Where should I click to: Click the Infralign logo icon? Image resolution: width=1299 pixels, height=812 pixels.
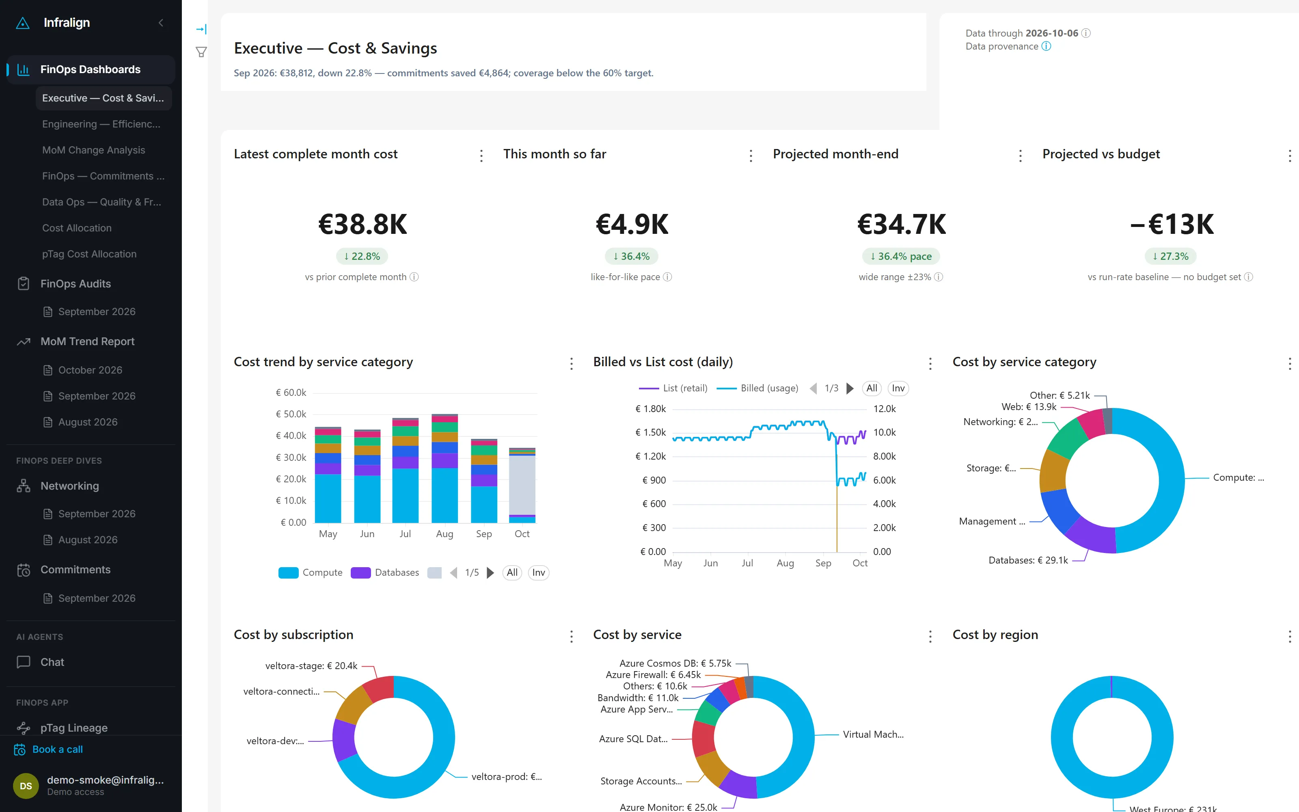click(x=23, y=23)
